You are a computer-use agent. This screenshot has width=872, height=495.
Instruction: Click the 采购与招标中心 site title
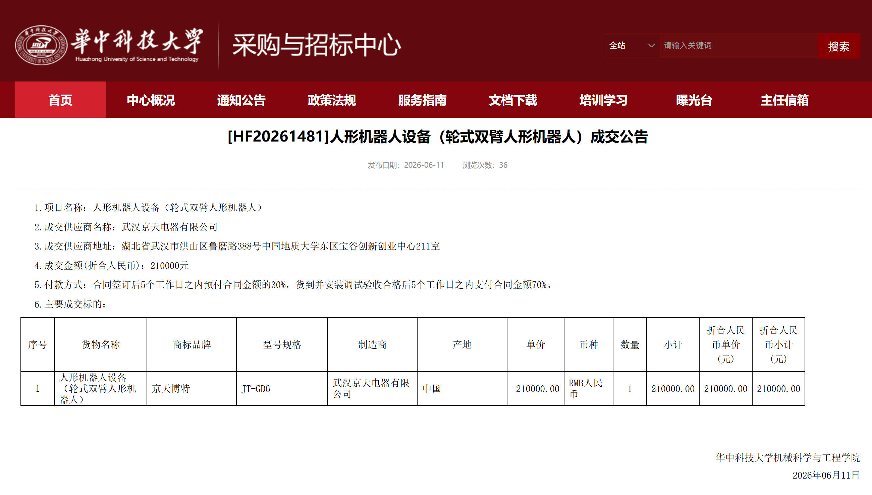click(x=317, y=45)
